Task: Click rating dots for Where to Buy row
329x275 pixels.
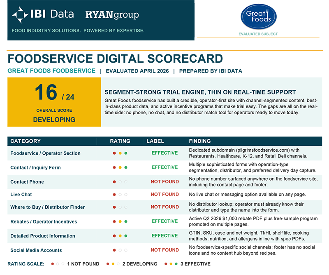Action: 120,207
